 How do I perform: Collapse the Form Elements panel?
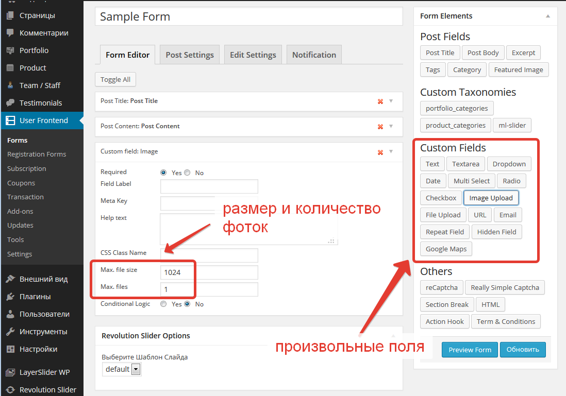tap(548, 15)
